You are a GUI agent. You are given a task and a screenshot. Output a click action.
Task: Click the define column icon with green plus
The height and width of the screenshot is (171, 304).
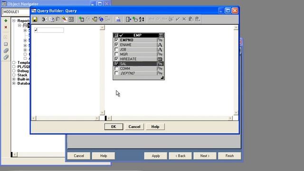(135, 19)
